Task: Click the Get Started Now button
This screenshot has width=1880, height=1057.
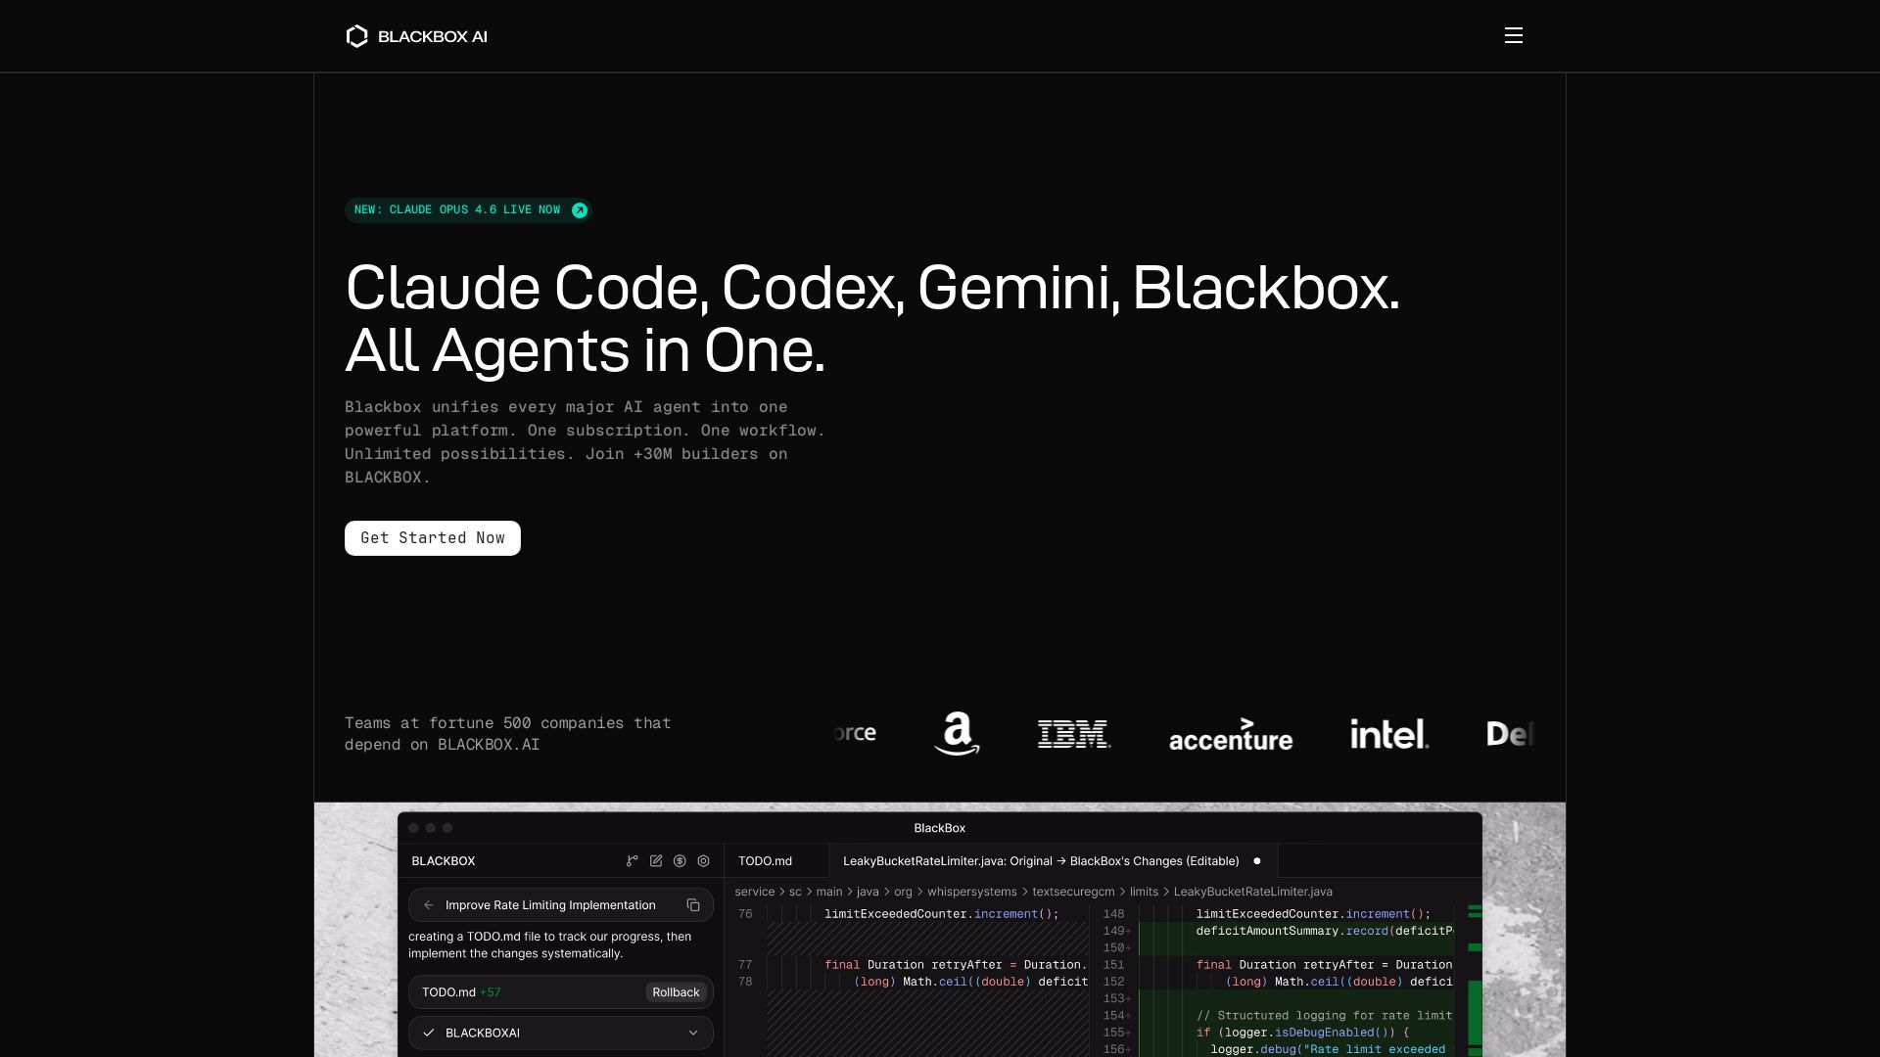Action: [x=432, y=537]
